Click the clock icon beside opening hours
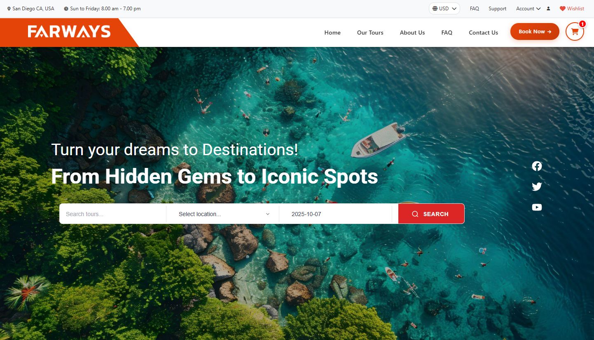 pos(66,9)
